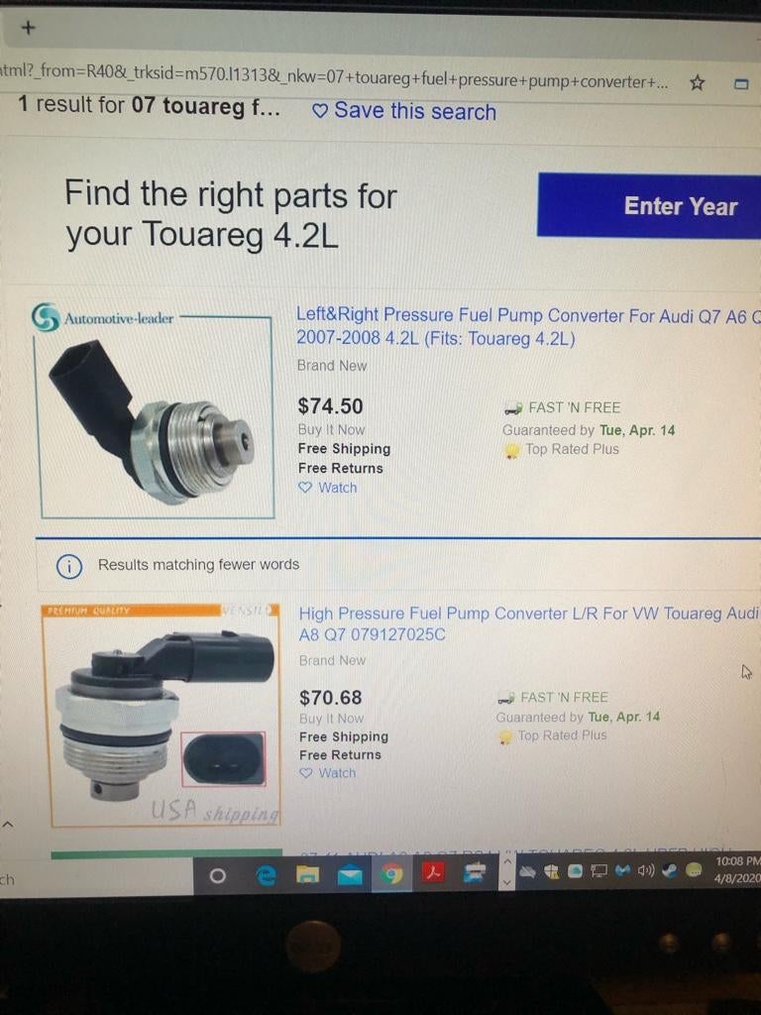Screen dimensions: 761x1015
Task: Click the heart icon next to Save this search
Action: click(320, 111)
